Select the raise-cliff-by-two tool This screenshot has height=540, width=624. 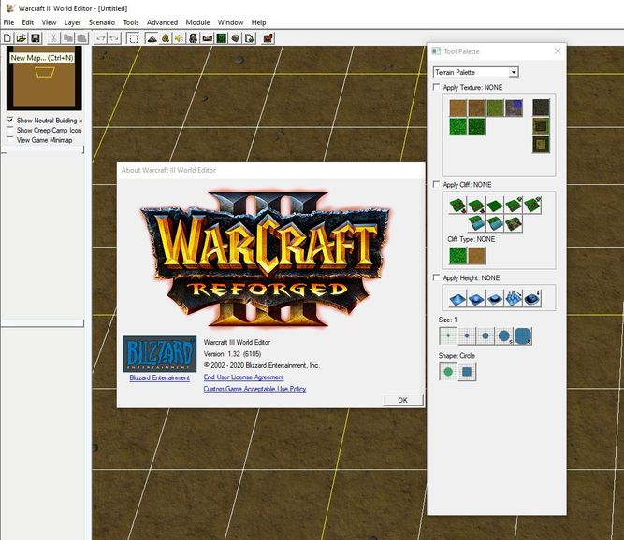(531, 206)
